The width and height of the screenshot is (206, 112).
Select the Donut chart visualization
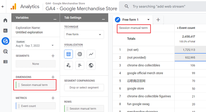(80, 54)
